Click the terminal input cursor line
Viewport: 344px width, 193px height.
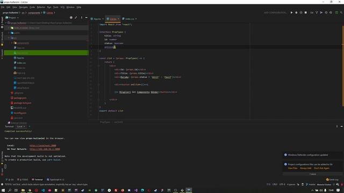coord(5,167)
